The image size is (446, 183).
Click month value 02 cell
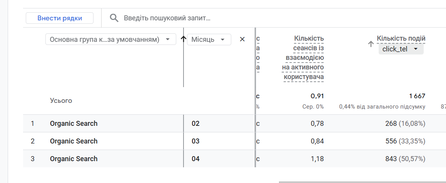coord(195,124)
